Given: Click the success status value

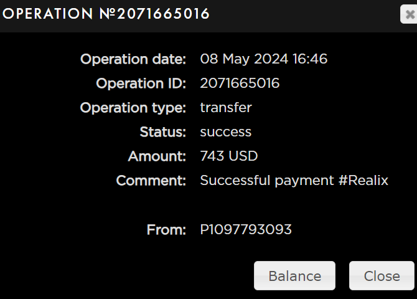Looking at the screenshot, I should (x=225, y=132).
